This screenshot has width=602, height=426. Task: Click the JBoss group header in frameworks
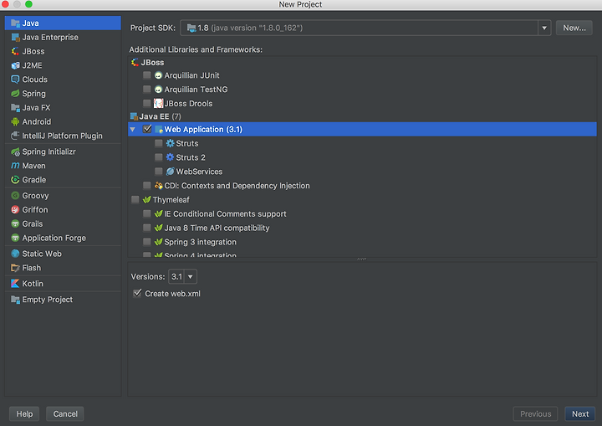click(152, 62)
